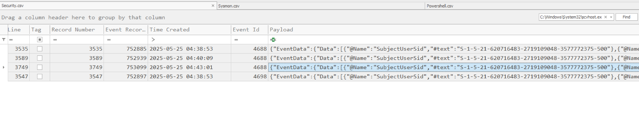Click the focused row indicator arrow
The image size is (639, 119).
(3, 67)
